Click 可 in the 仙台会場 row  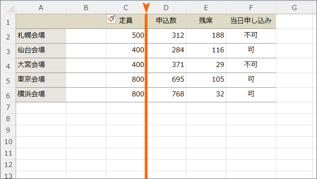(x=251, y=51)
